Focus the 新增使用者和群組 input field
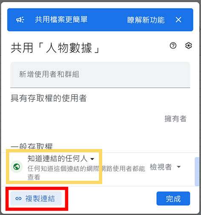This screenshot has width=201, height=215. tap(100, 75)
